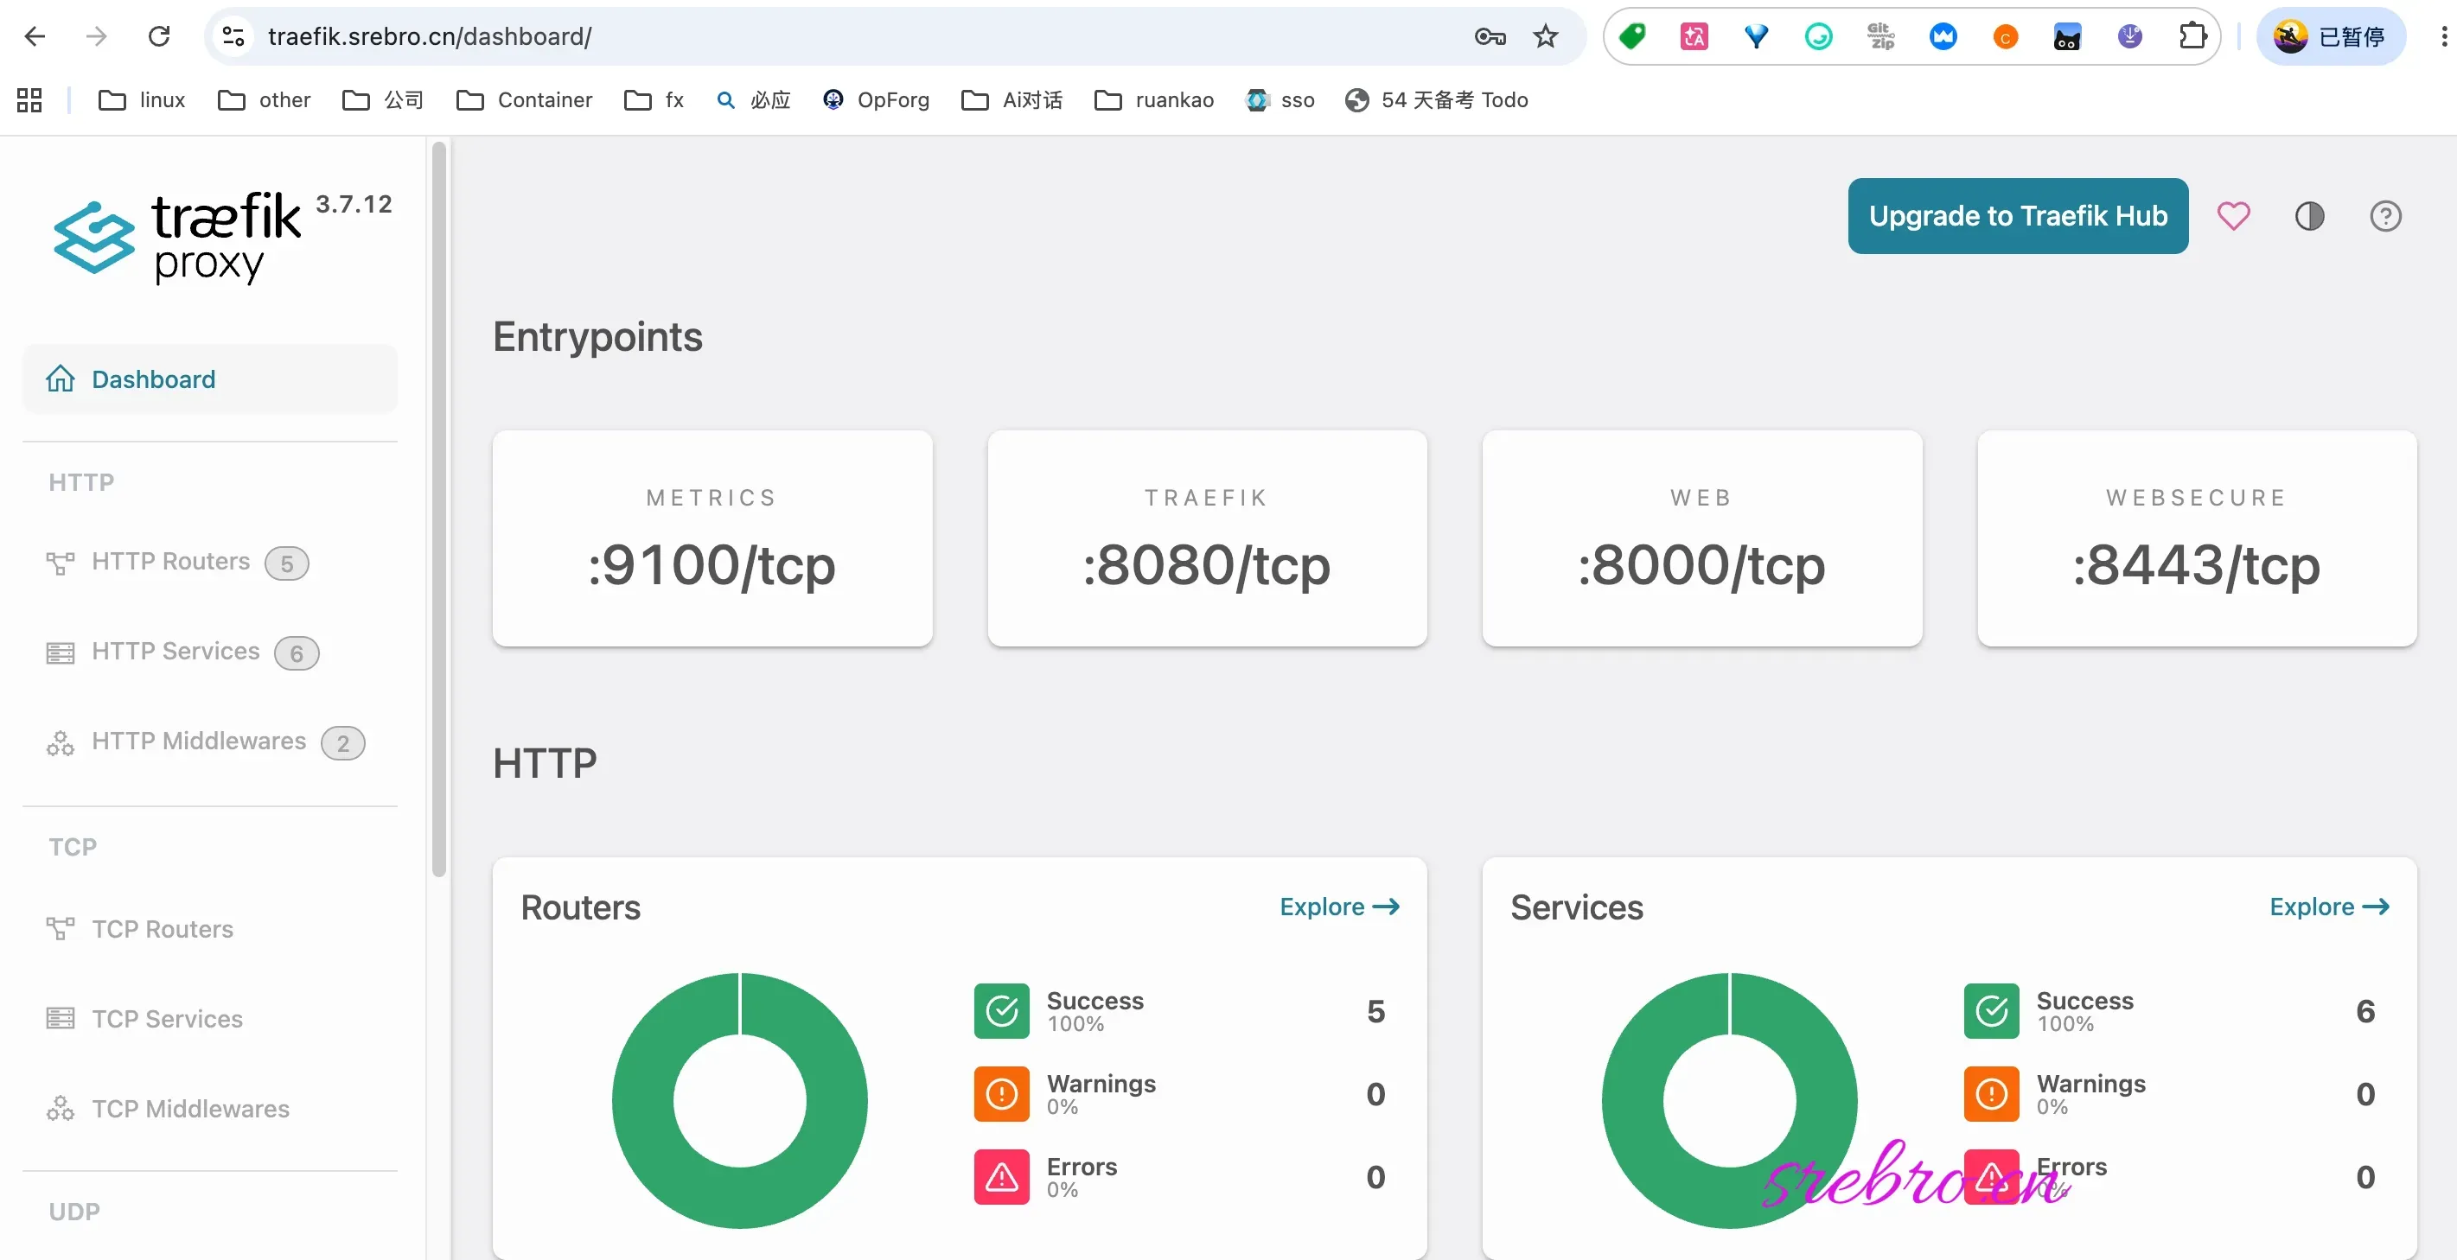The width and height of the screenshot is (2457, 1260).
Task: Click the password key icon
Action: tap(1490, 36)
